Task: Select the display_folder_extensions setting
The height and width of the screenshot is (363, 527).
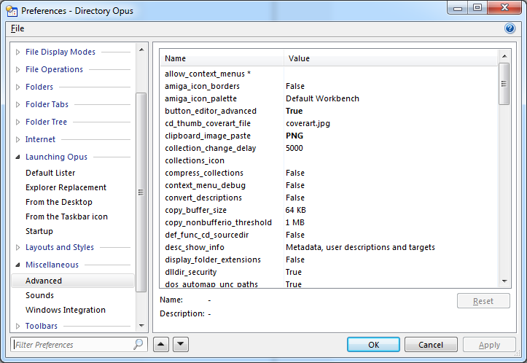Action: coord(329,259)
